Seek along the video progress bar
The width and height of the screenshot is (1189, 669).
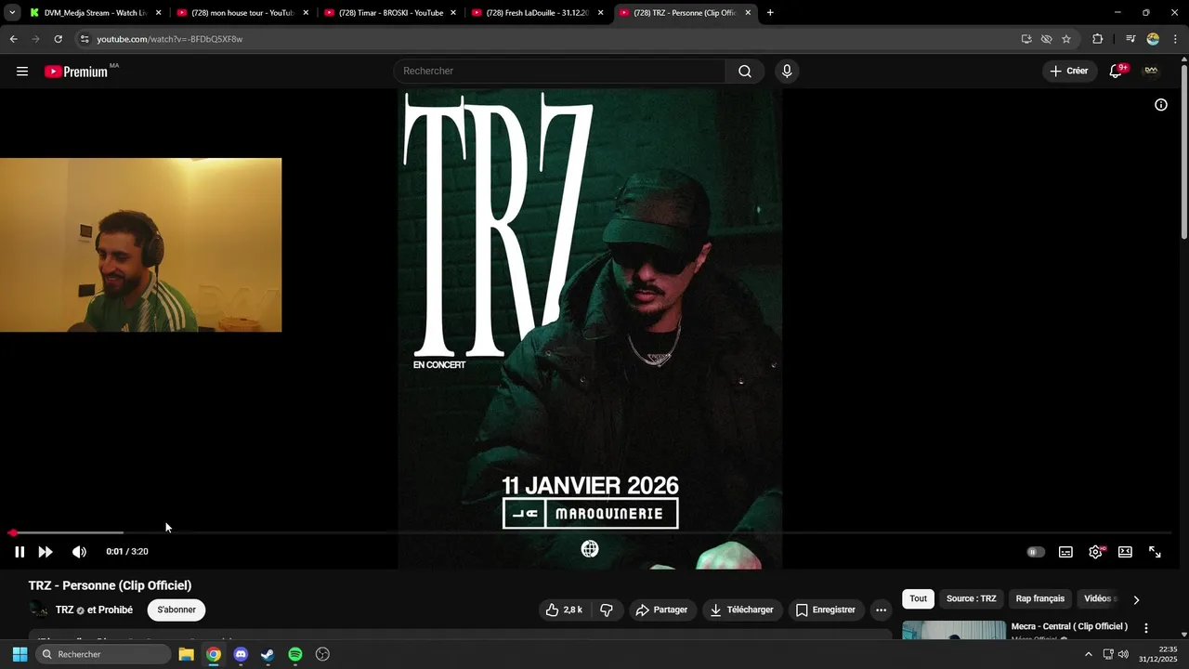pos(591,532)
